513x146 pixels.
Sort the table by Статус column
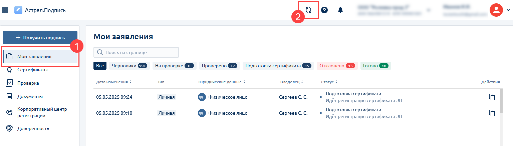329,82
